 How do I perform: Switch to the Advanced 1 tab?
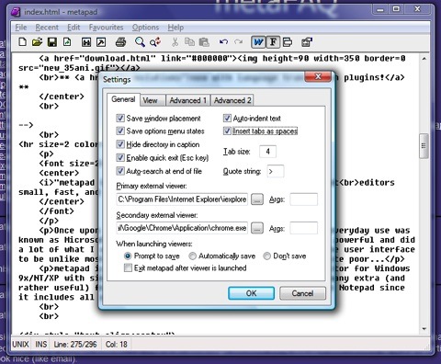pos(188,100)
